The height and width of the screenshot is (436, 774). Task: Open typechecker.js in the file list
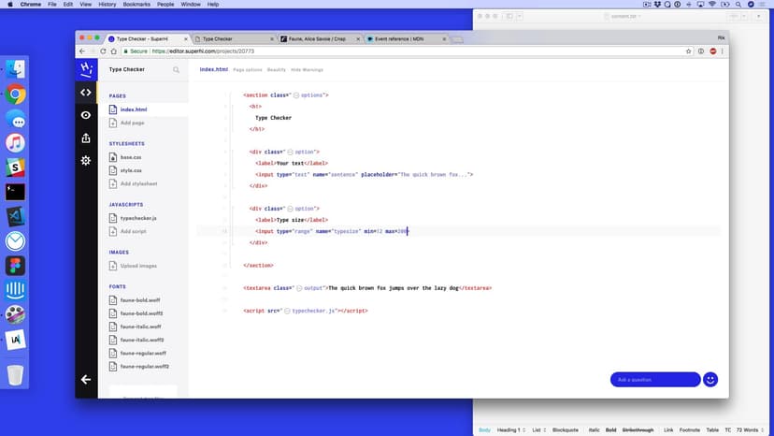coord(138,218)
